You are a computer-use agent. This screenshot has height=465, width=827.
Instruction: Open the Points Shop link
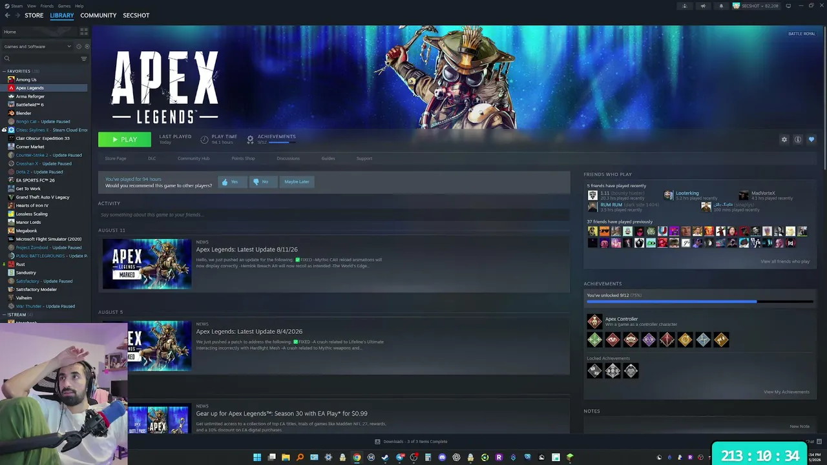coord(243,158)
